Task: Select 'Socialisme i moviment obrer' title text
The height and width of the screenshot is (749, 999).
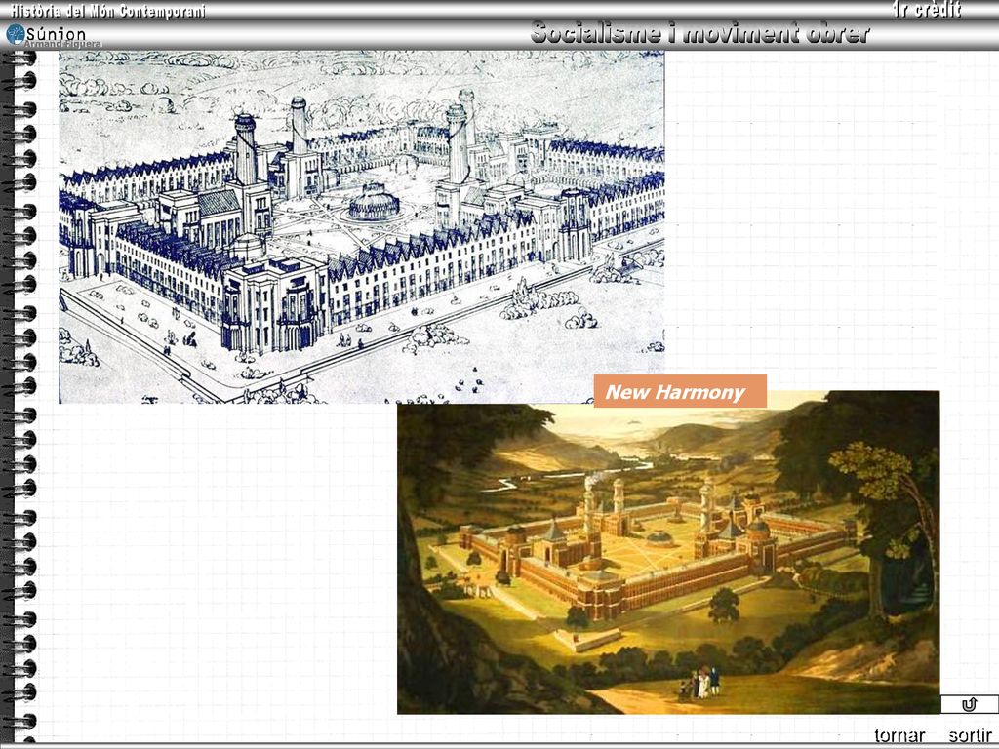Action: (x=700, y=33)
